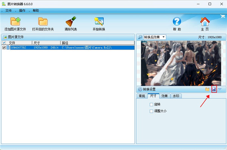
Task: Click the app icon in the title bar
Action: 4,4
